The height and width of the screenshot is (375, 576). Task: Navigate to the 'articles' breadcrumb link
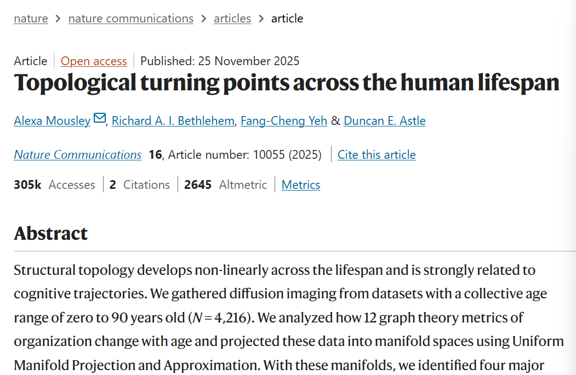click(232, 19)
